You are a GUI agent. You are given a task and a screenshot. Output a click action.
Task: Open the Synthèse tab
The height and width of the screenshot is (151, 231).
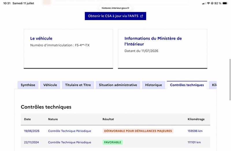[28, 85]
